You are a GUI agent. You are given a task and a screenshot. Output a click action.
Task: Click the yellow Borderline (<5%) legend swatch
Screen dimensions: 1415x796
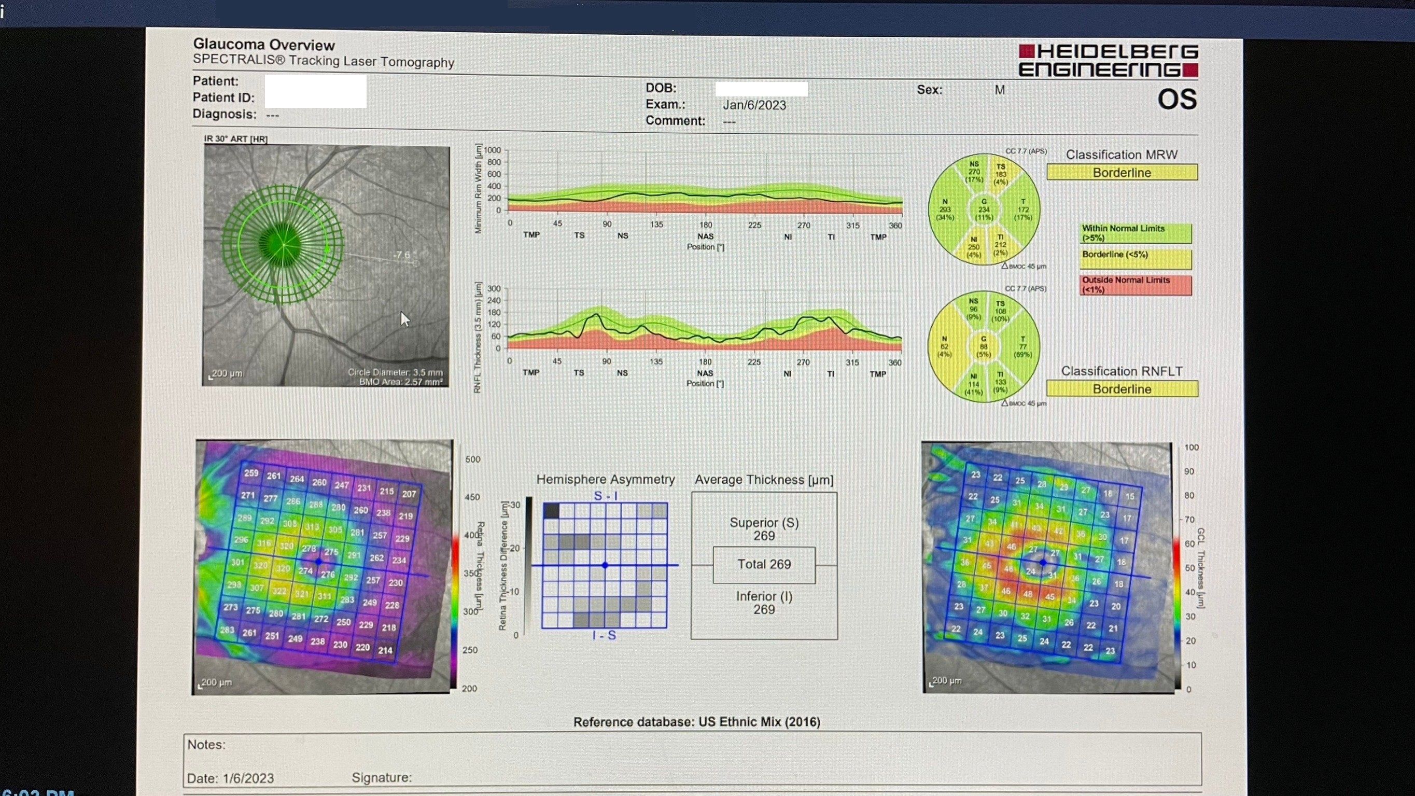point(1136,259)
